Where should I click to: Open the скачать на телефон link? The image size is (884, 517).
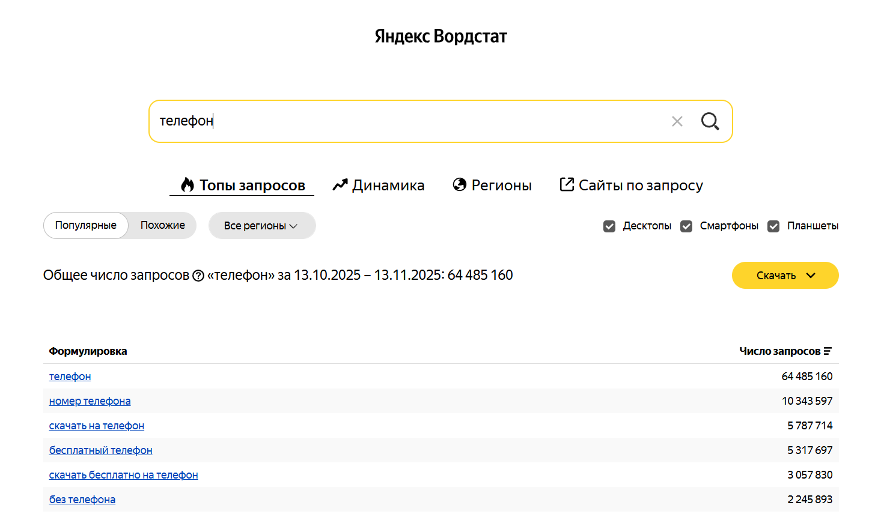tap(96, 426)
